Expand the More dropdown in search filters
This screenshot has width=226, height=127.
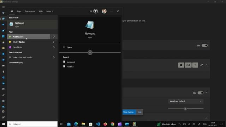50,11
